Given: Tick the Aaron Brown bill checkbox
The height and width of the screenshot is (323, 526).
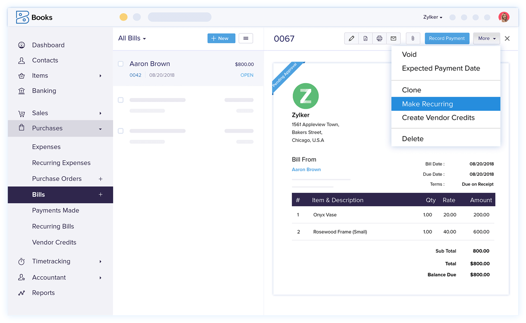Looking at the screenshot, I should [120, 64].
